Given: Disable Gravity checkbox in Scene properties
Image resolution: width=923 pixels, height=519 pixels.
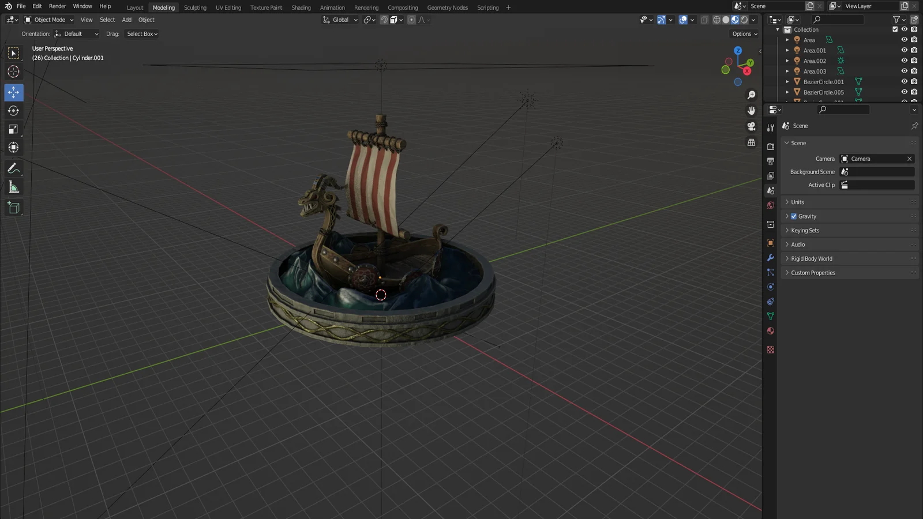Looking at the screenshot, I should 794,216.
